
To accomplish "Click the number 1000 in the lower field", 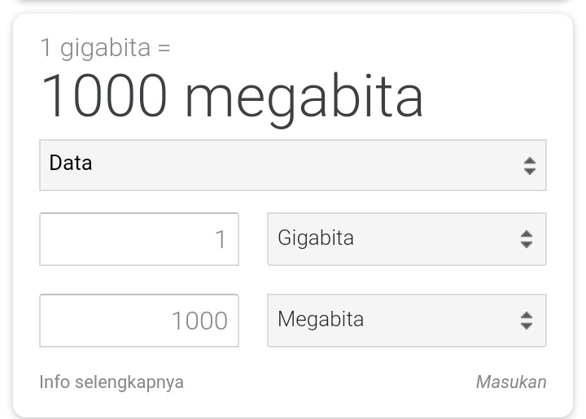I will coord(199,321).
